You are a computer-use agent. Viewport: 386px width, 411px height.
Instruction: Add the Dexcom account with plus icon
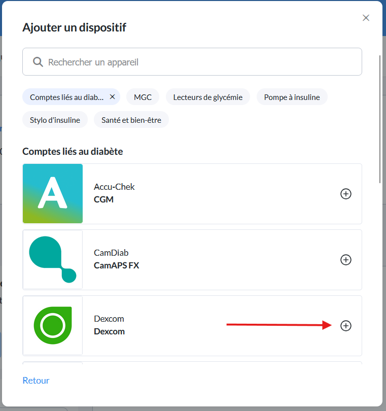(x=345, y=326)
